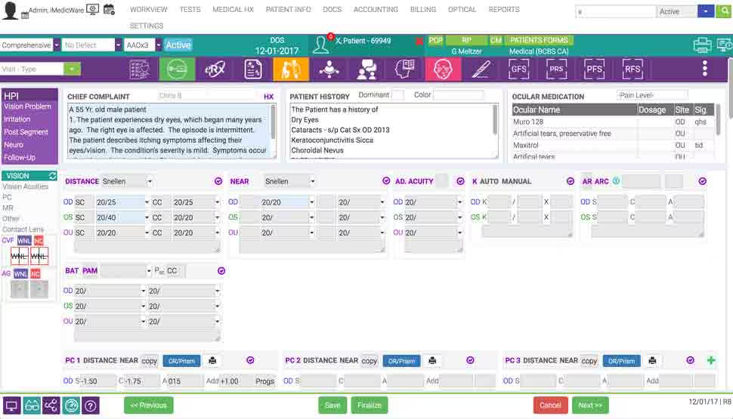The height and width of the screenshot is (419, 733).
Task: Click the monitor icon near Admin name
Action: point(92,9)
